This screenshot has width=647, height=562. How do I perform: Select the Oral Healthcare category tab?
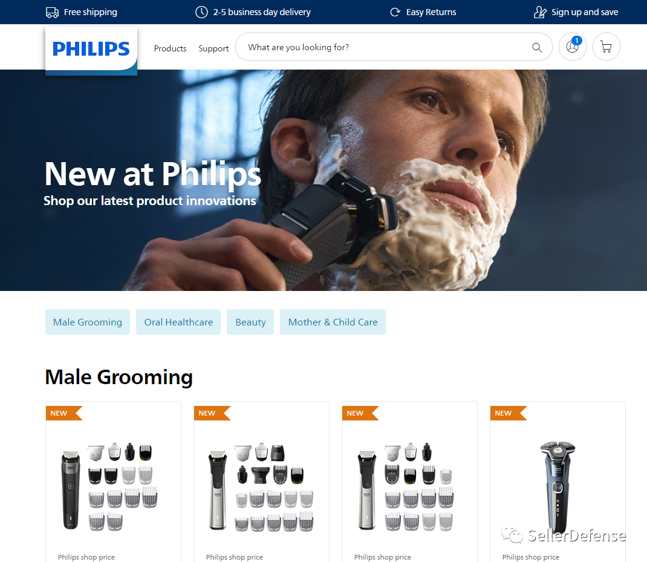pyautogui.click(x=178, y=322)
